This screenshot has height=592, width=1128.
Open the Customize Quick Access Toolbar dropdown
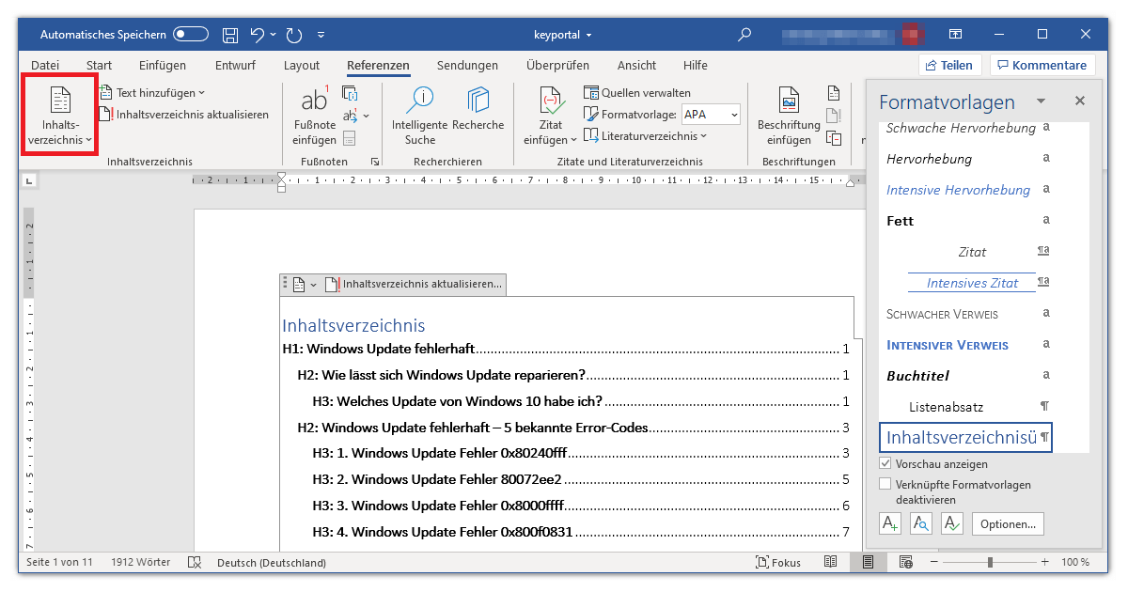321,35
